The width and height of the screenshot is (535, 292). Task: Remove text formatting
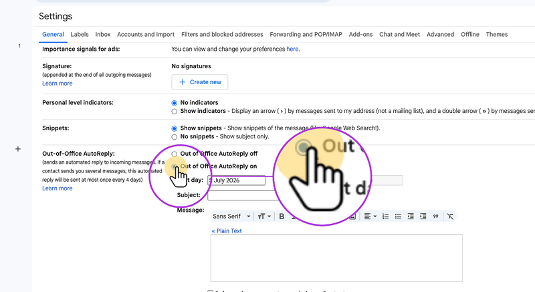(450, 216)
